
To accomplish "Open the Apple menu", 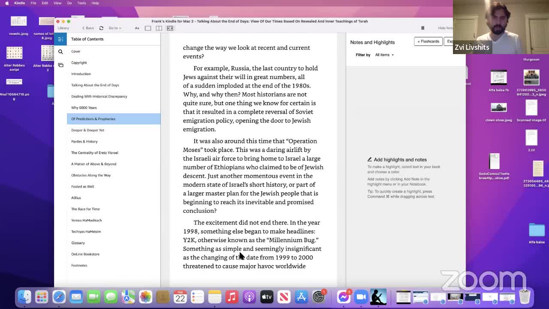I will pyautogui.click(x=7, y=3).
